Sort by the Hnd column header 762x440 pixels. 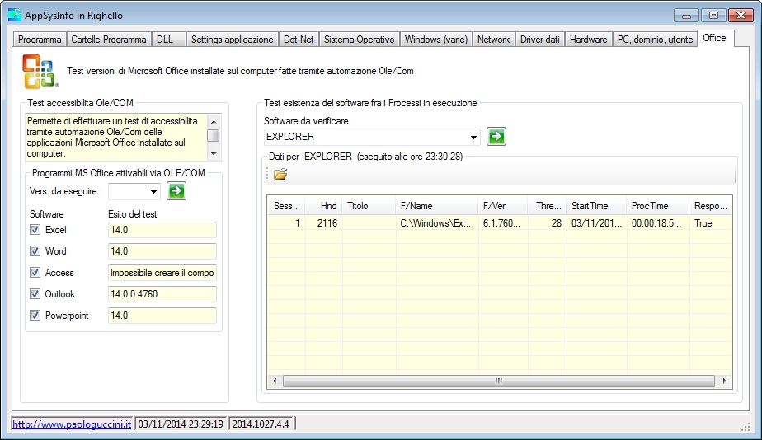pyautogui.click(x=323, y=206)
